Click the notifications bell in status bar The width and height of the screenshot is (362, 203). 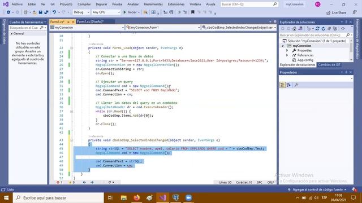click(x=354, y=189)
